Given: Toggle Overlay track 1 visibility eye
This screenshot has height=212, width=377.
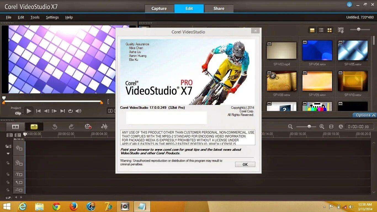Looking at the screenshot, I should [21, 164].
